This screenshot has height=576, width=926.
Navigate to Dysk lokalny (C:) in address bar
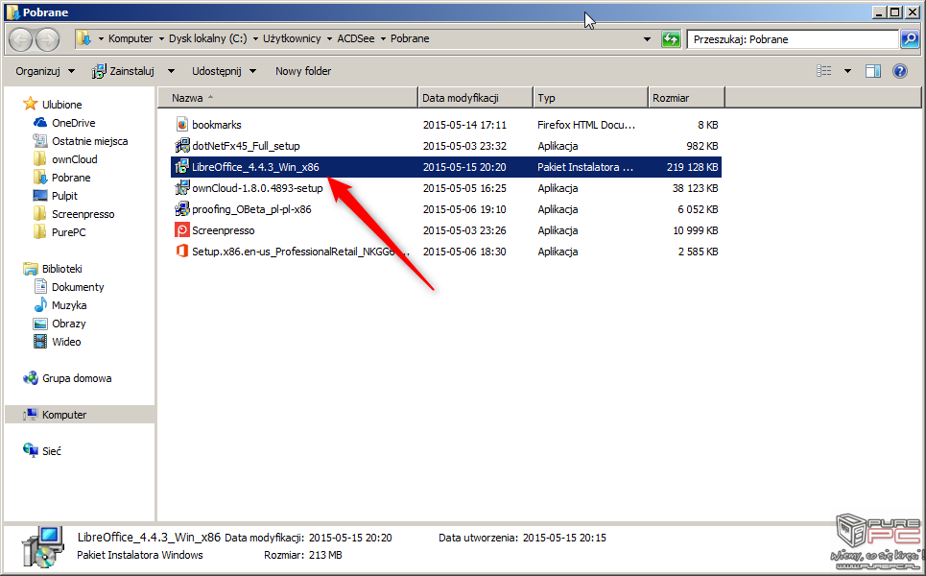tap(208, 39)
